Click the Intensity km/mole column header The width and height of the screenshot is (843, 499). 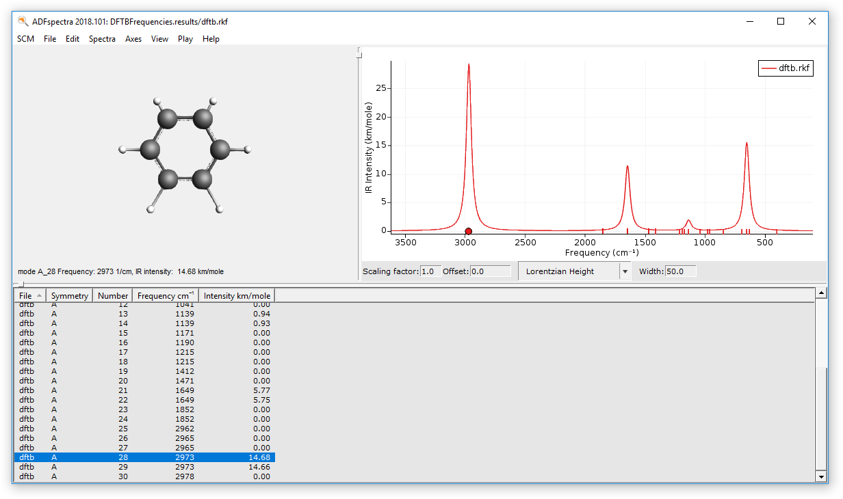coord(237,296)
